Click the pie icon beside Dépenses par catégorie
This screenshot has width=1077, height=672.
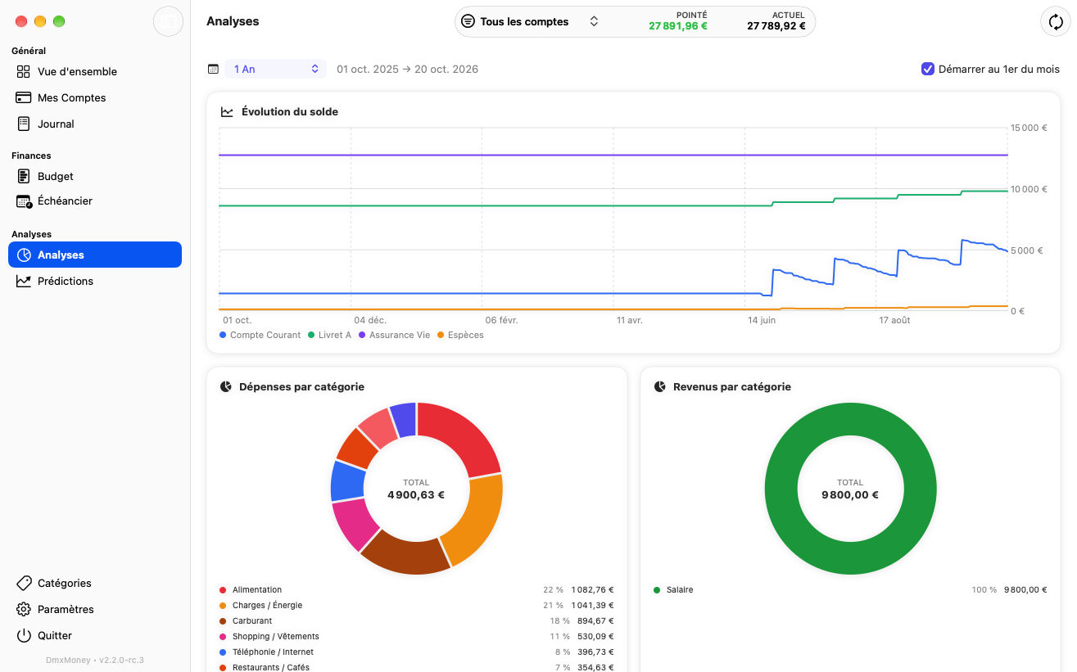[x=226, y=386]
